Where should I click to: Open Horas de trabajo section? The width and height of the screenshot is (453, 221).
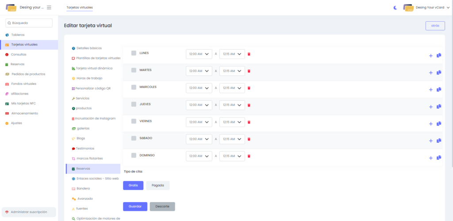click(x=89, y=78)
